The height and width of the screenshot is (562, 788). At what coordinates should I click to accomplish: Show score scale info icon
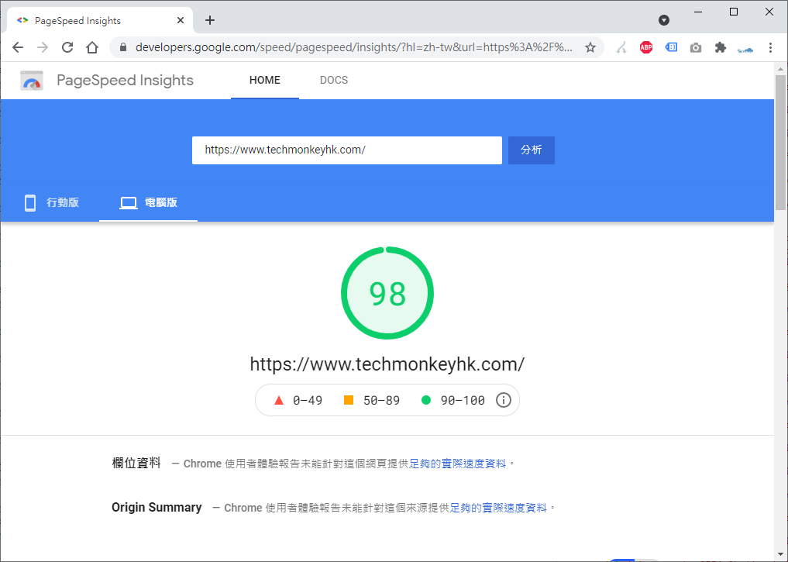click(504, 400)
